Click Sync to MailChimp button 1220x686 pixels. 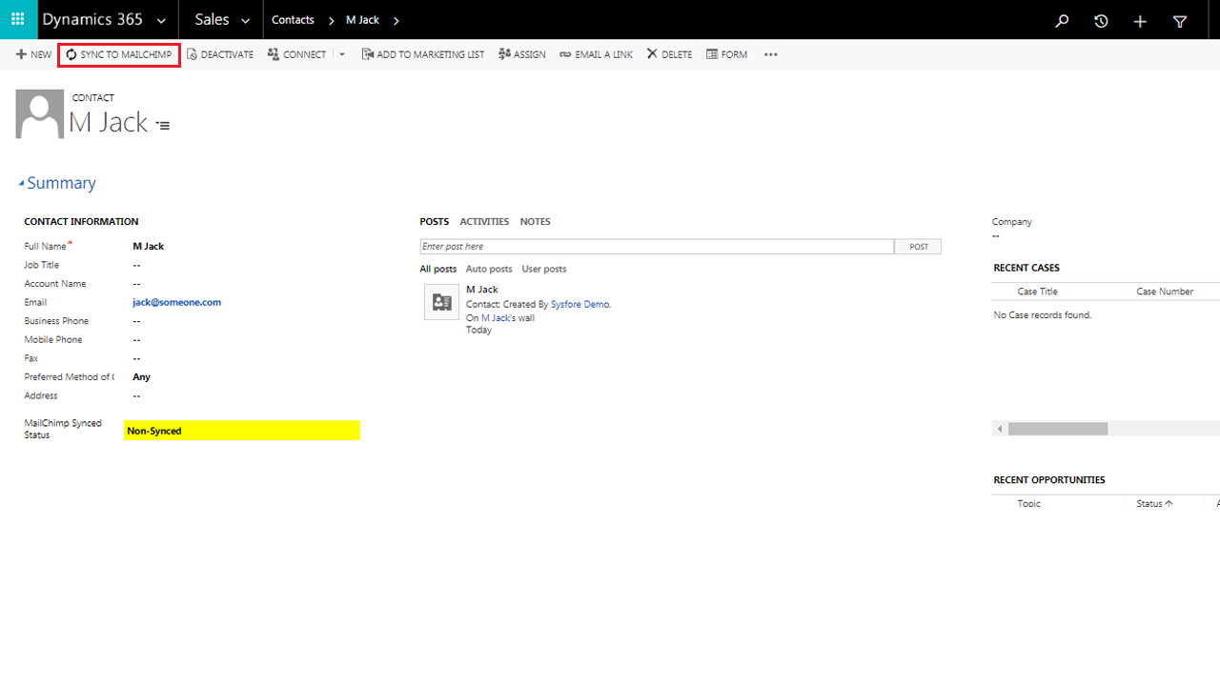tap(119, 54)
